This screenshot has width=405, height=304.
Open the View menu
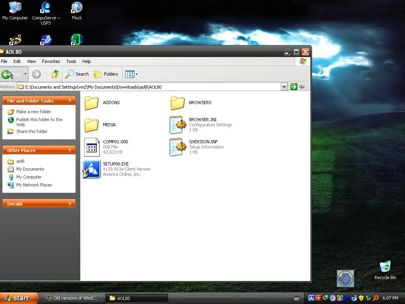point(31,61)
